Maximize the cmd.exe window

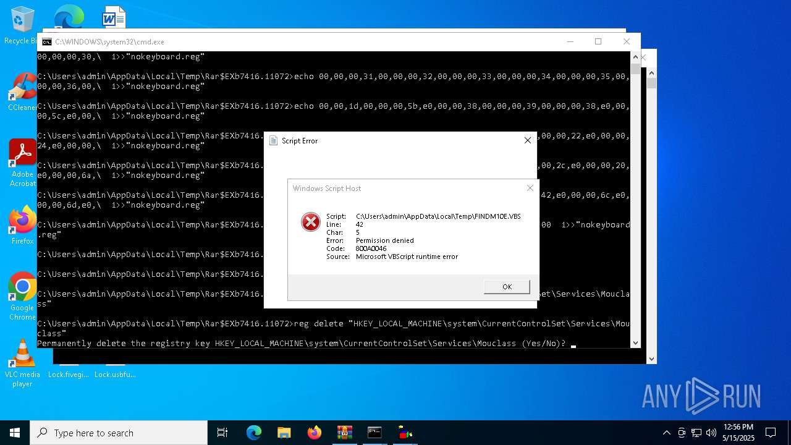tap(598, 41)
